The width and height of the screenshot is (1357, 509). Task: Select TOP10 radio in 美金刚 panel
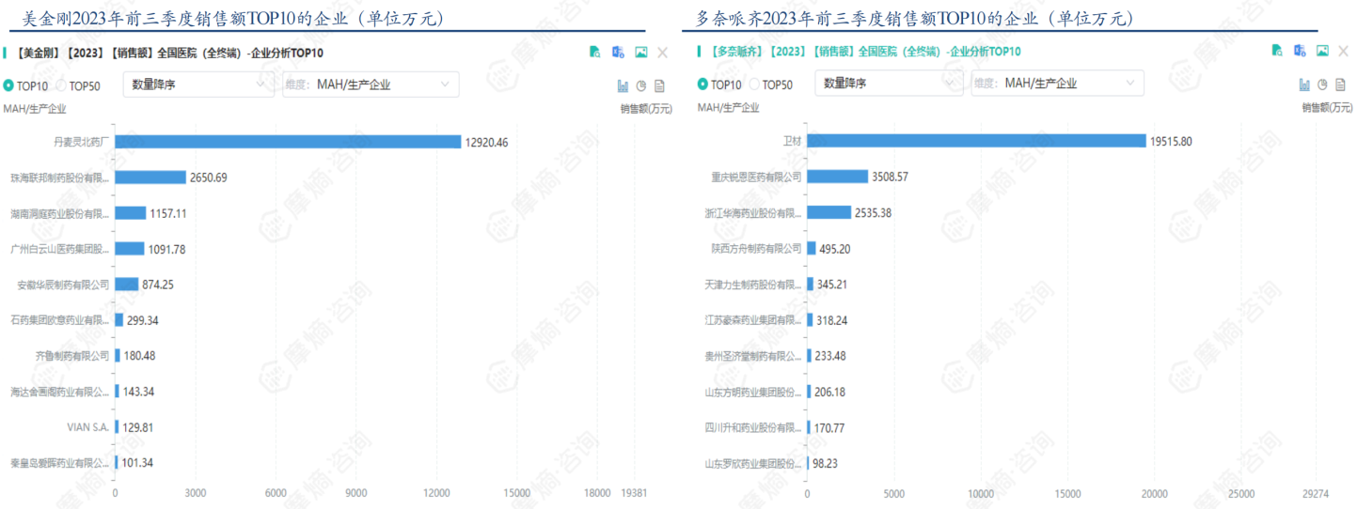tap(8, 85)
